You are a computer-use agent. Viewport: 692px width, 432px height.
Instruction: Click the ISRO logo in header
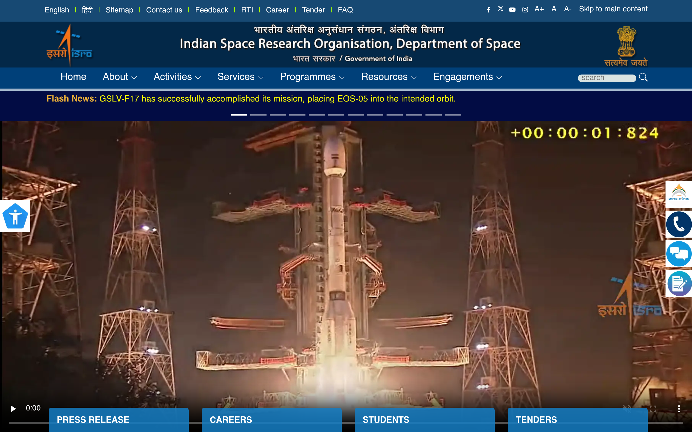69,45
